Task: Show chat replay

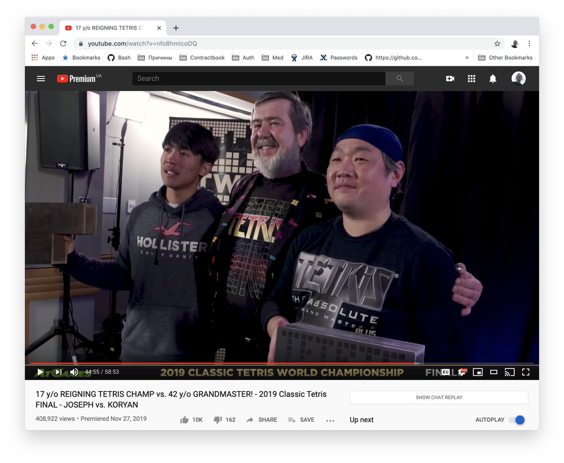Action: 439,397
